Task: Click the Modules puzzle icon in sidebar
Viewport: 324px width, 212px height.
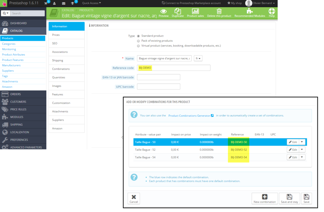Action: [5, 117]
